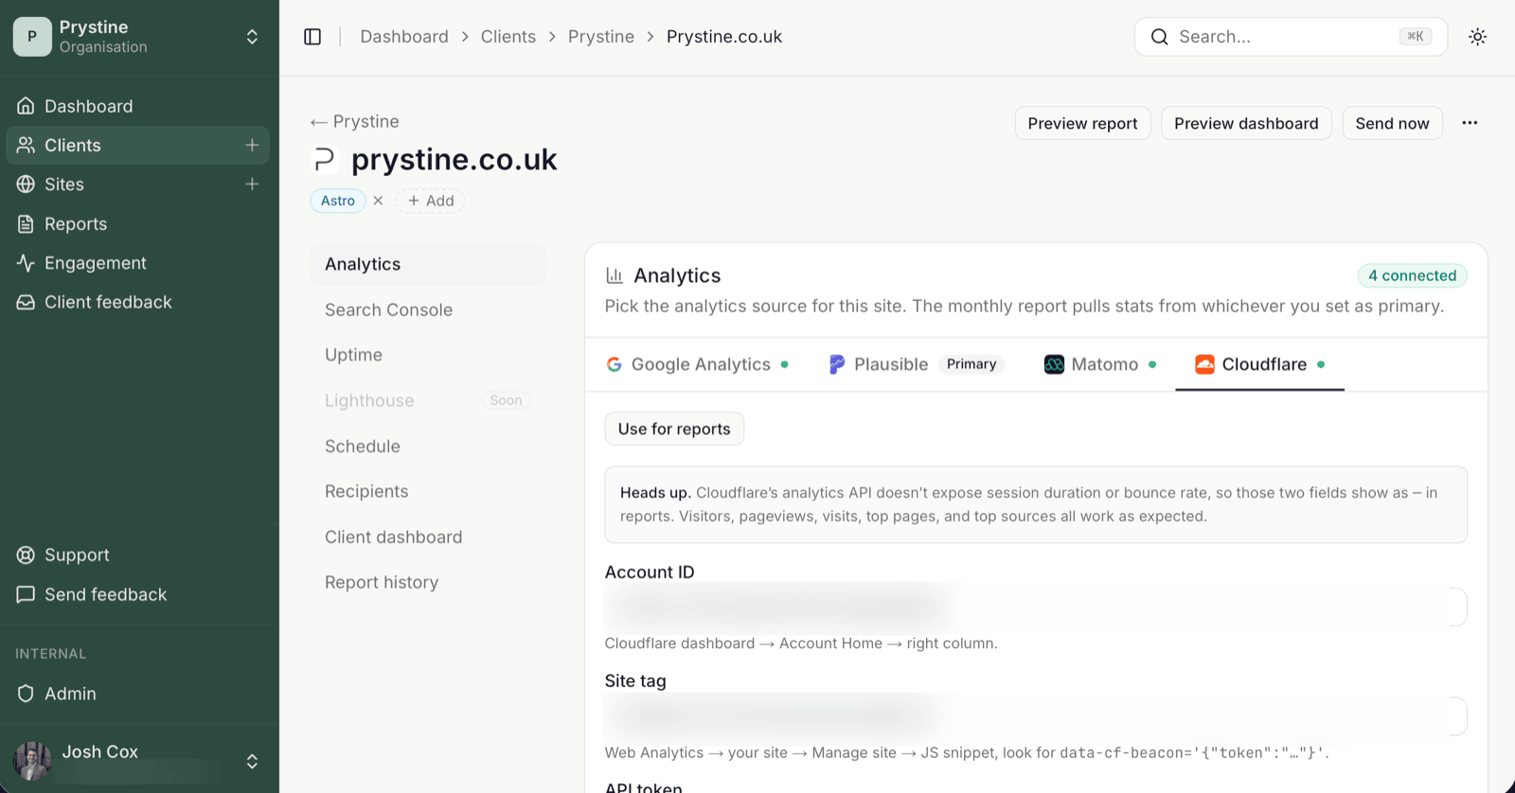Screen dimensions: 1515x793
Task: Click Prystine.co.uk in the breadcrumb
Action: pyautogui.click(x=724, y=37)
